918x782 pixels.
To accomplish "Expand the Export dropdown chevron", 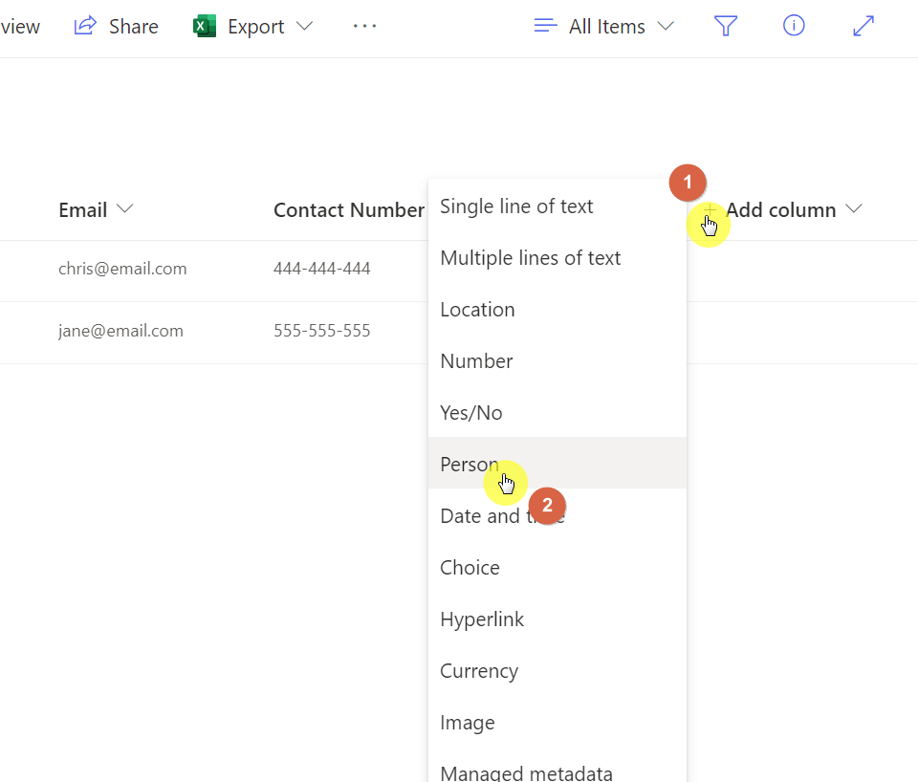I will tap(304, 26).
